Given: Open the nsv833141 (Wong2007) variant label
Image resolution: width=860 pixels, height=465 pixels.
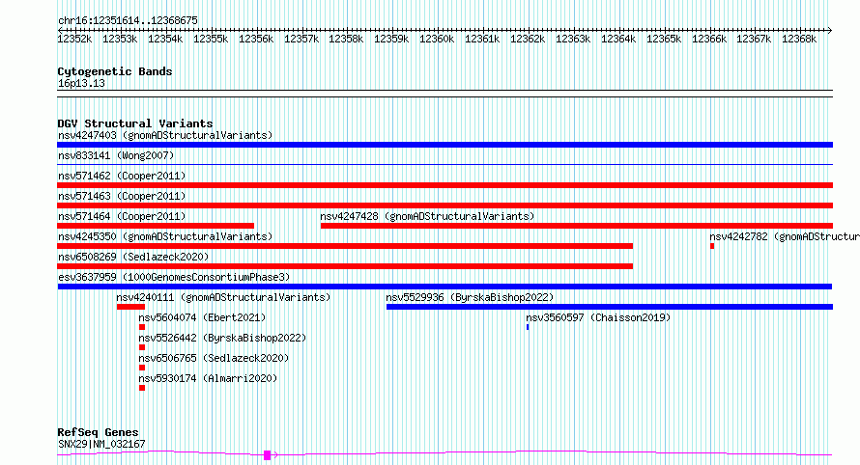Looking at the screenshot, I should [x=116, y=155].
